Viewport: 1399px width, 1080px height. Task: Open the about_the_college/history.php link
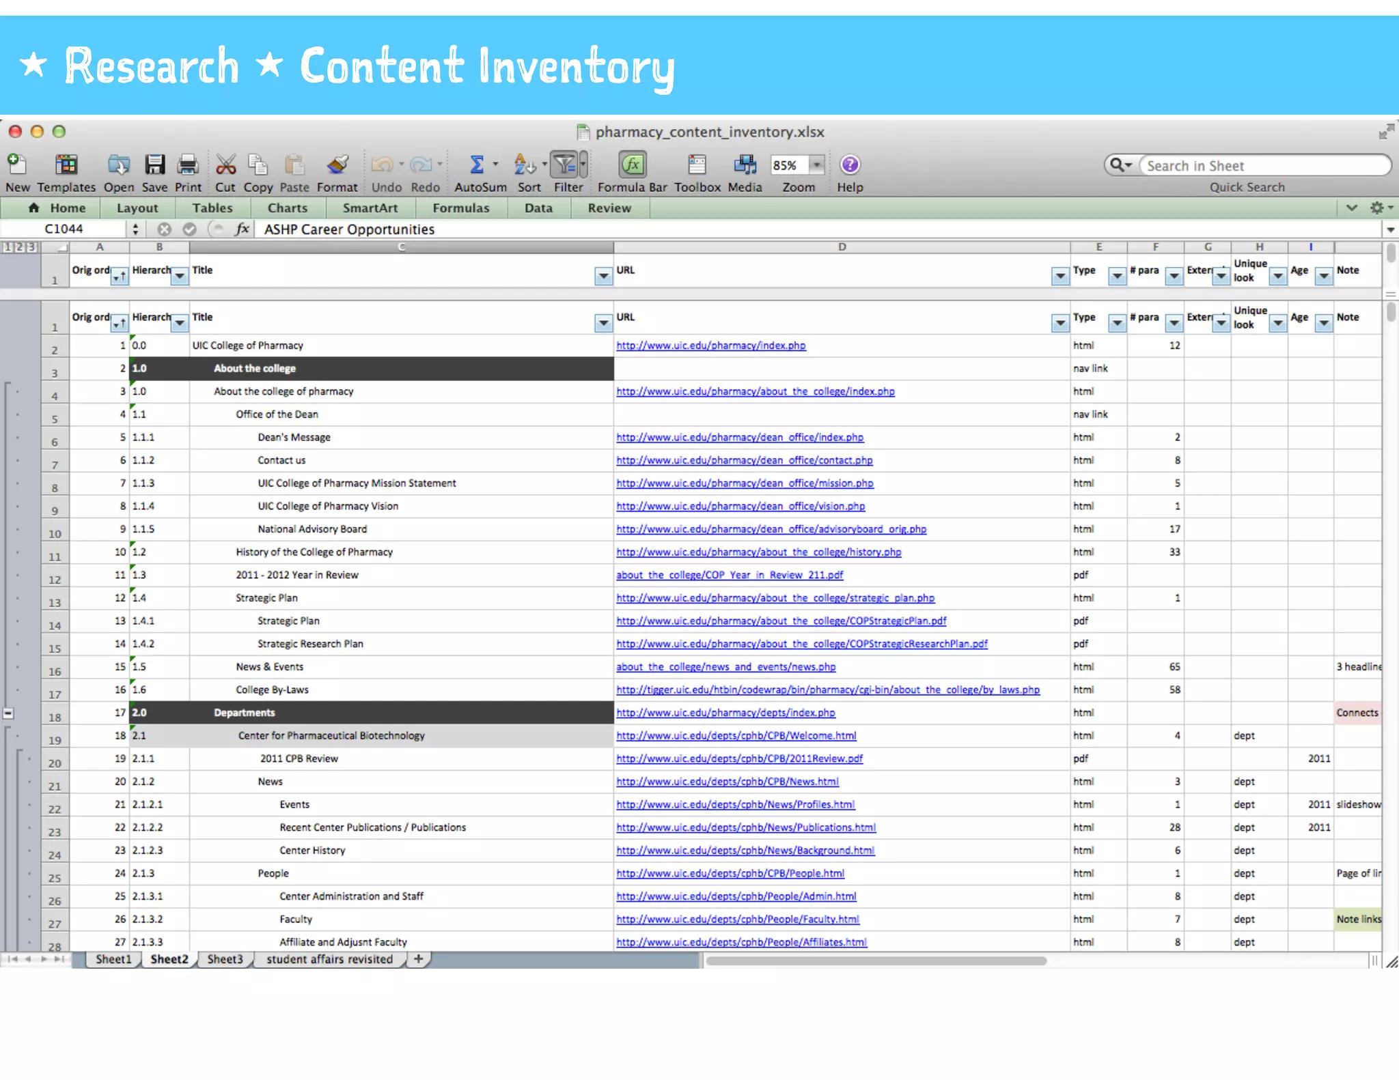(x=759, y=552)
